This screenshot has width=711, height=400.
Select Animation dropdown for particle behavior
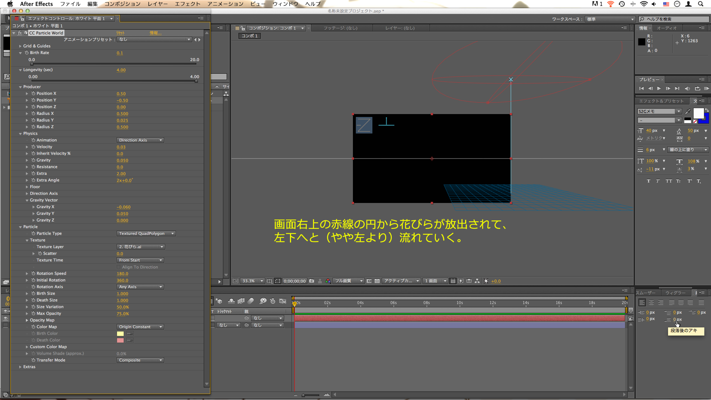point(140,140)
